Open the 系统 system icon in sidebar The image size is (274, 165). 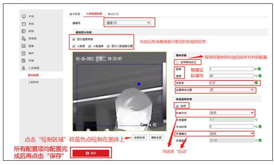(24, 24)
